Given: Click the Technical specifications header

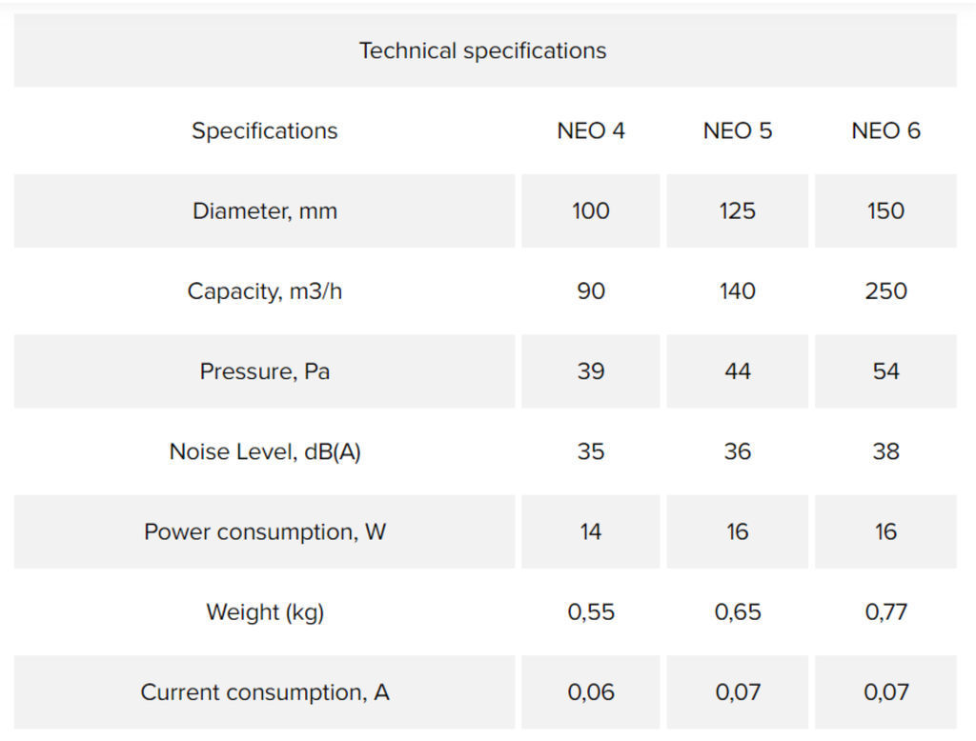Looking at the screenshot, I should [x=482, y=50].
